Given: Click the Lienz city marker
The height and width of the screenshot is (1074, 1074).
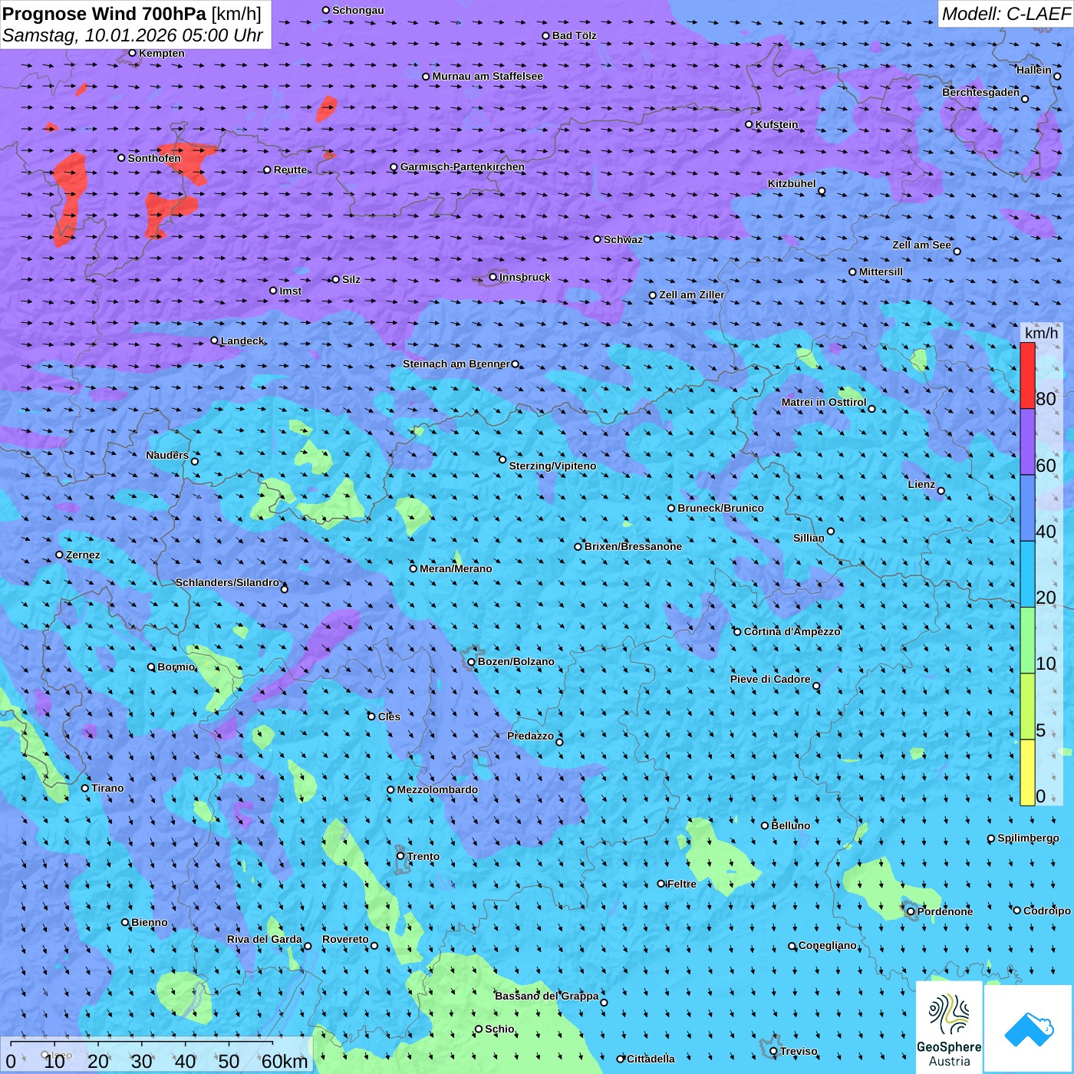Looking at the screenshot, I should coord(941,491).
